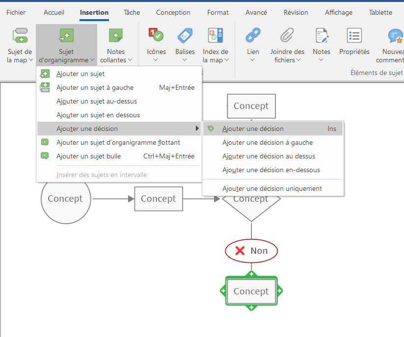Select Ajouter un sujet à gauche
The height and width of the screenshot is (337, 404).
[95, 88]
